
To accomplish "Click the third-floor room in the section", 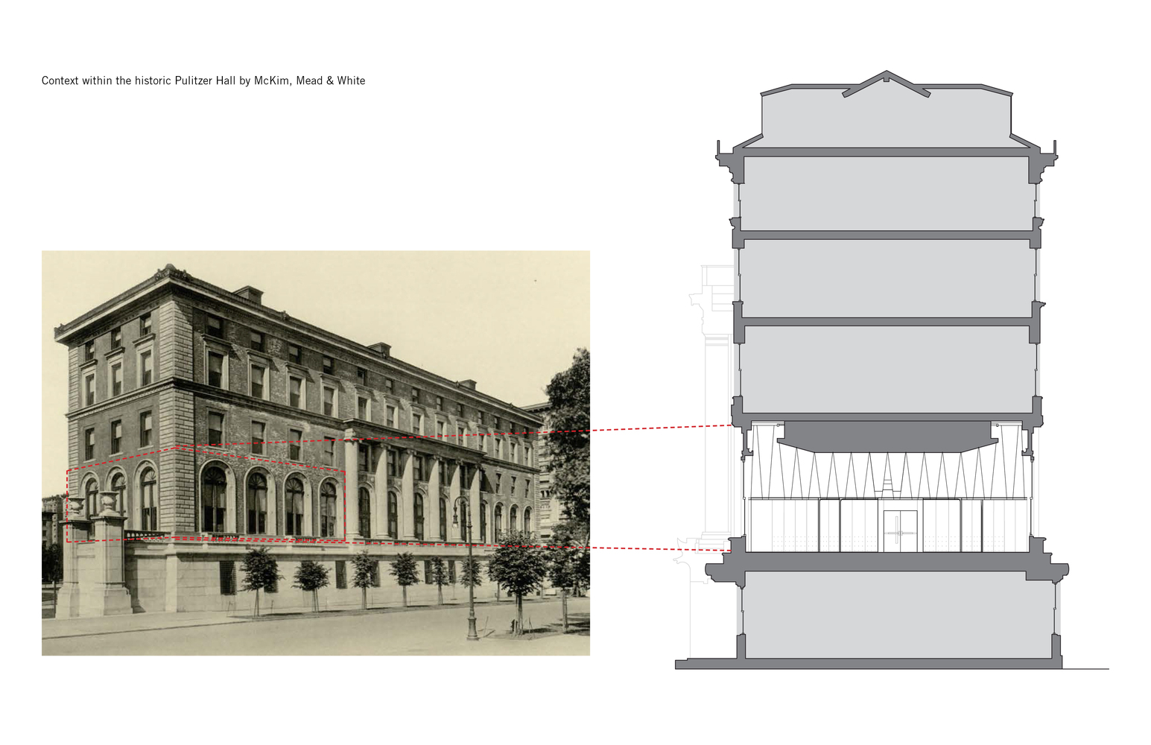I will point(887,278).
